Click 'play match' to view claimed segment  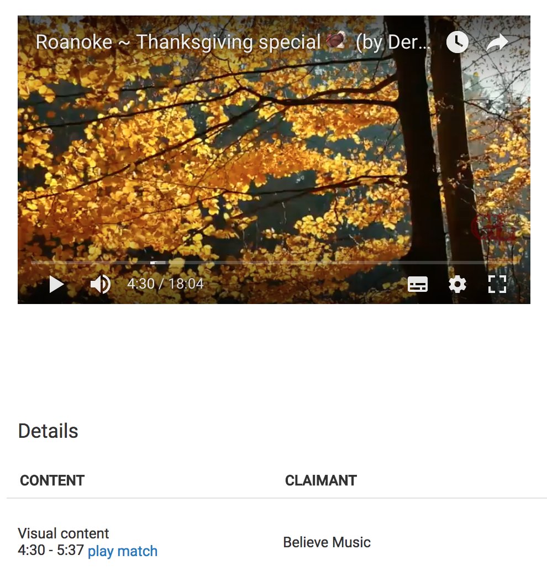pos(123,551)
